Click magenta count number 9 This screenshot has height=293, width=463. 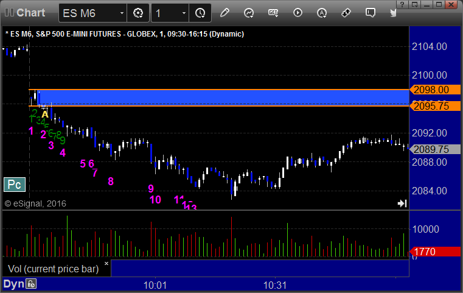pyautogui.click(x=151, y=189)
